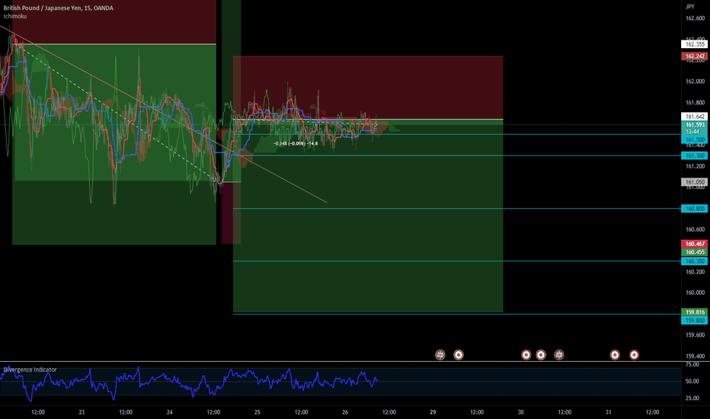The width and height of the screenshot is (710, 419).
Task: Click date 29 on the time axis
Action: tap(433, 412)
